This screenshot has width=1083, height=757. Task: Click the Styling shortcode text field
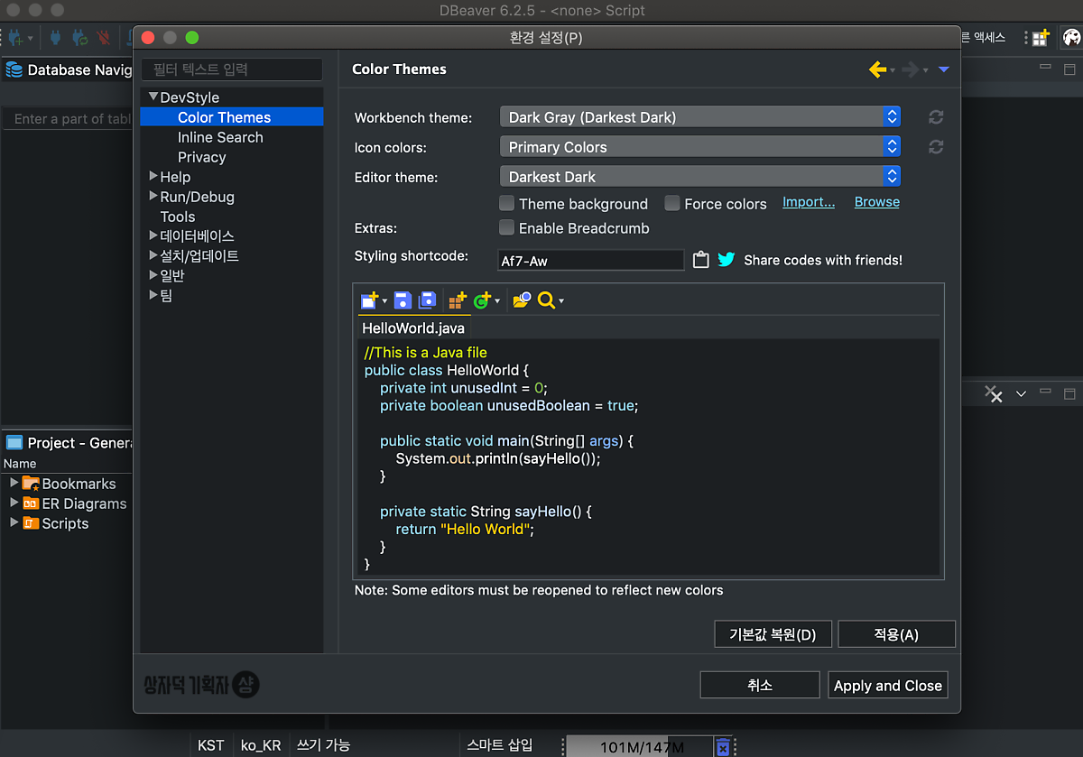coord(591,261)
